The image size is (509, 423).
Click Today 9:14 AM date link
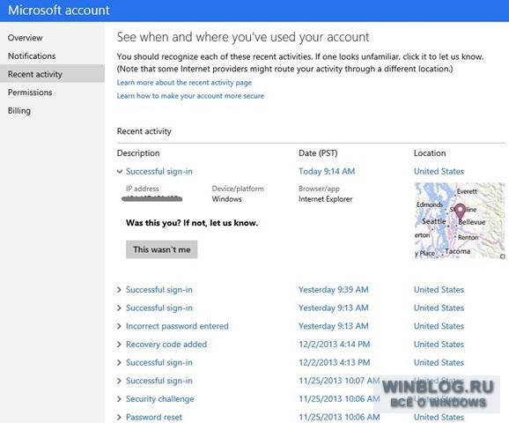click(x=327, y=171)
